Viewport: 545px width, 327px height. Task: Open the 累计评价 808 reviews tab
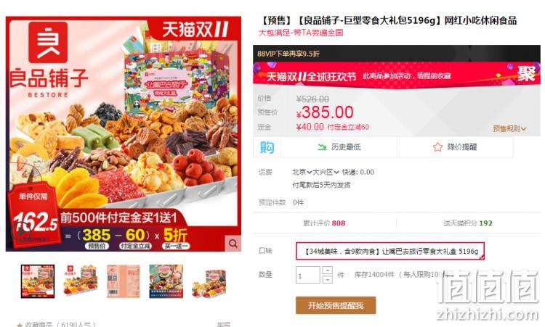[324, 223]
